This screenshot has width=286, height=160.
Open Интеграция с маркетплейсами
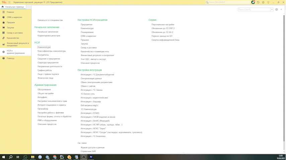(94, 98)
